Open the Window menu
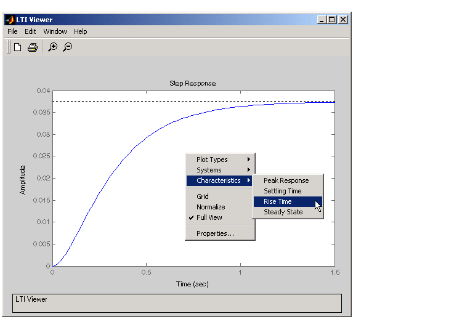 [55, 31]
